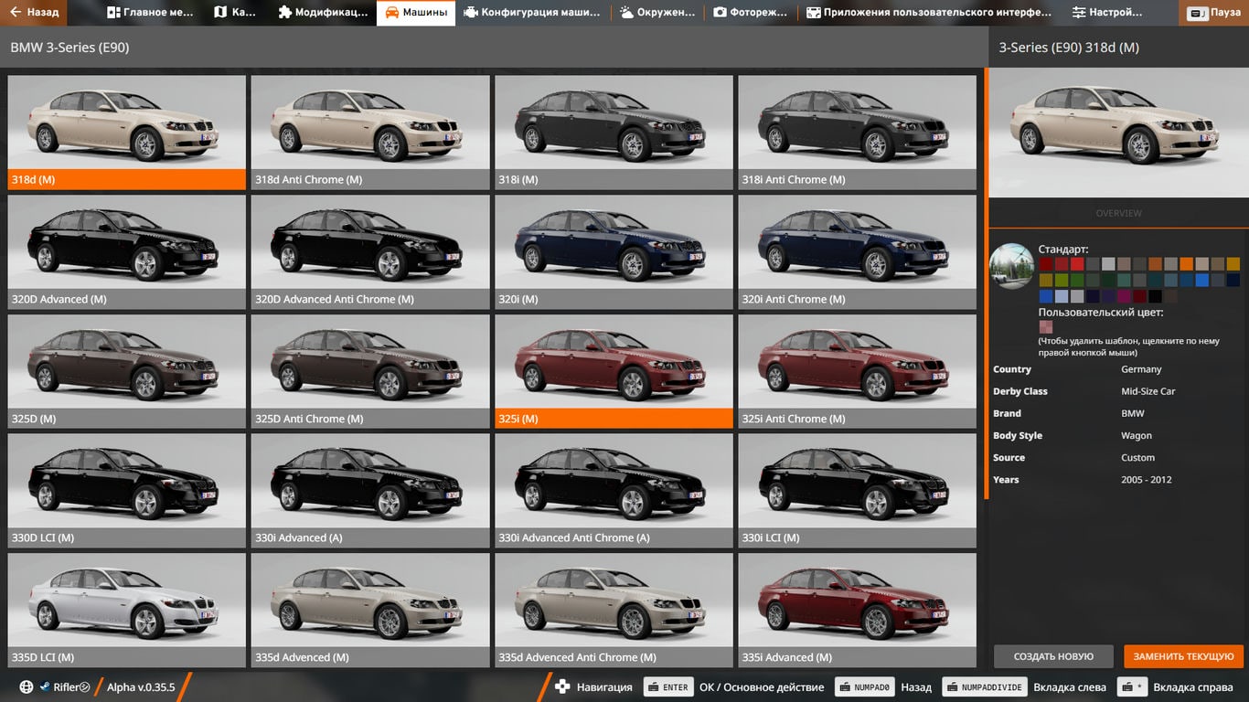Choose the 330i Advanced (A) car

(x=370, y=491)
